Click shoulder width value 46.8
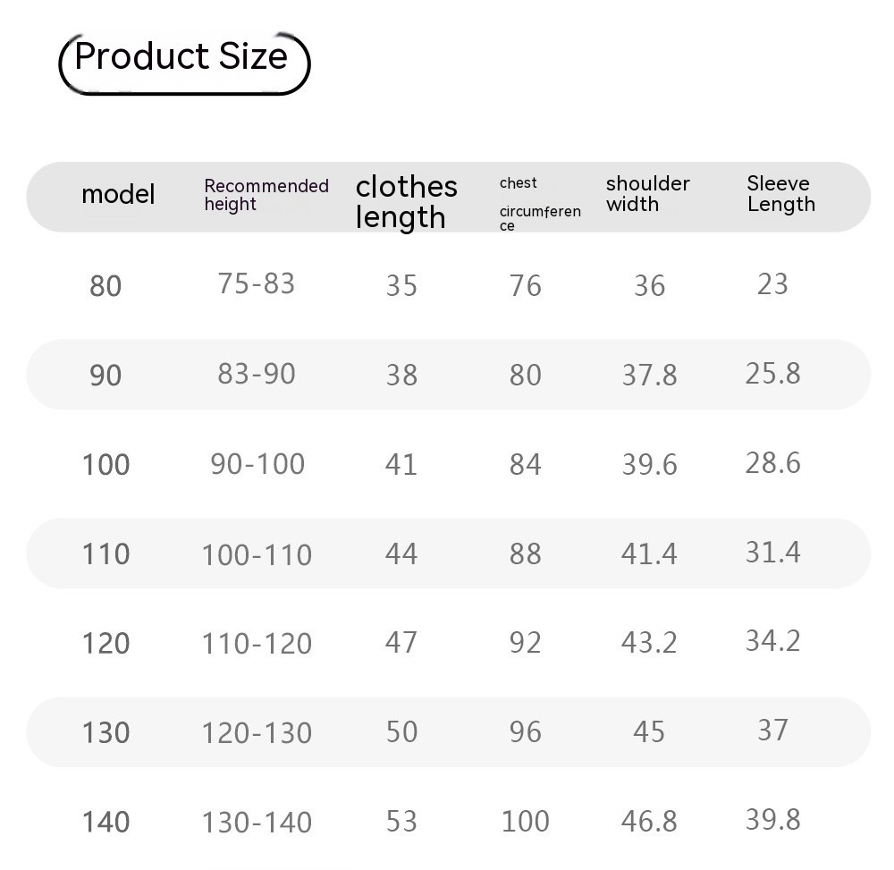The height and width of the screenshot is (870, 894). [649, 822]
